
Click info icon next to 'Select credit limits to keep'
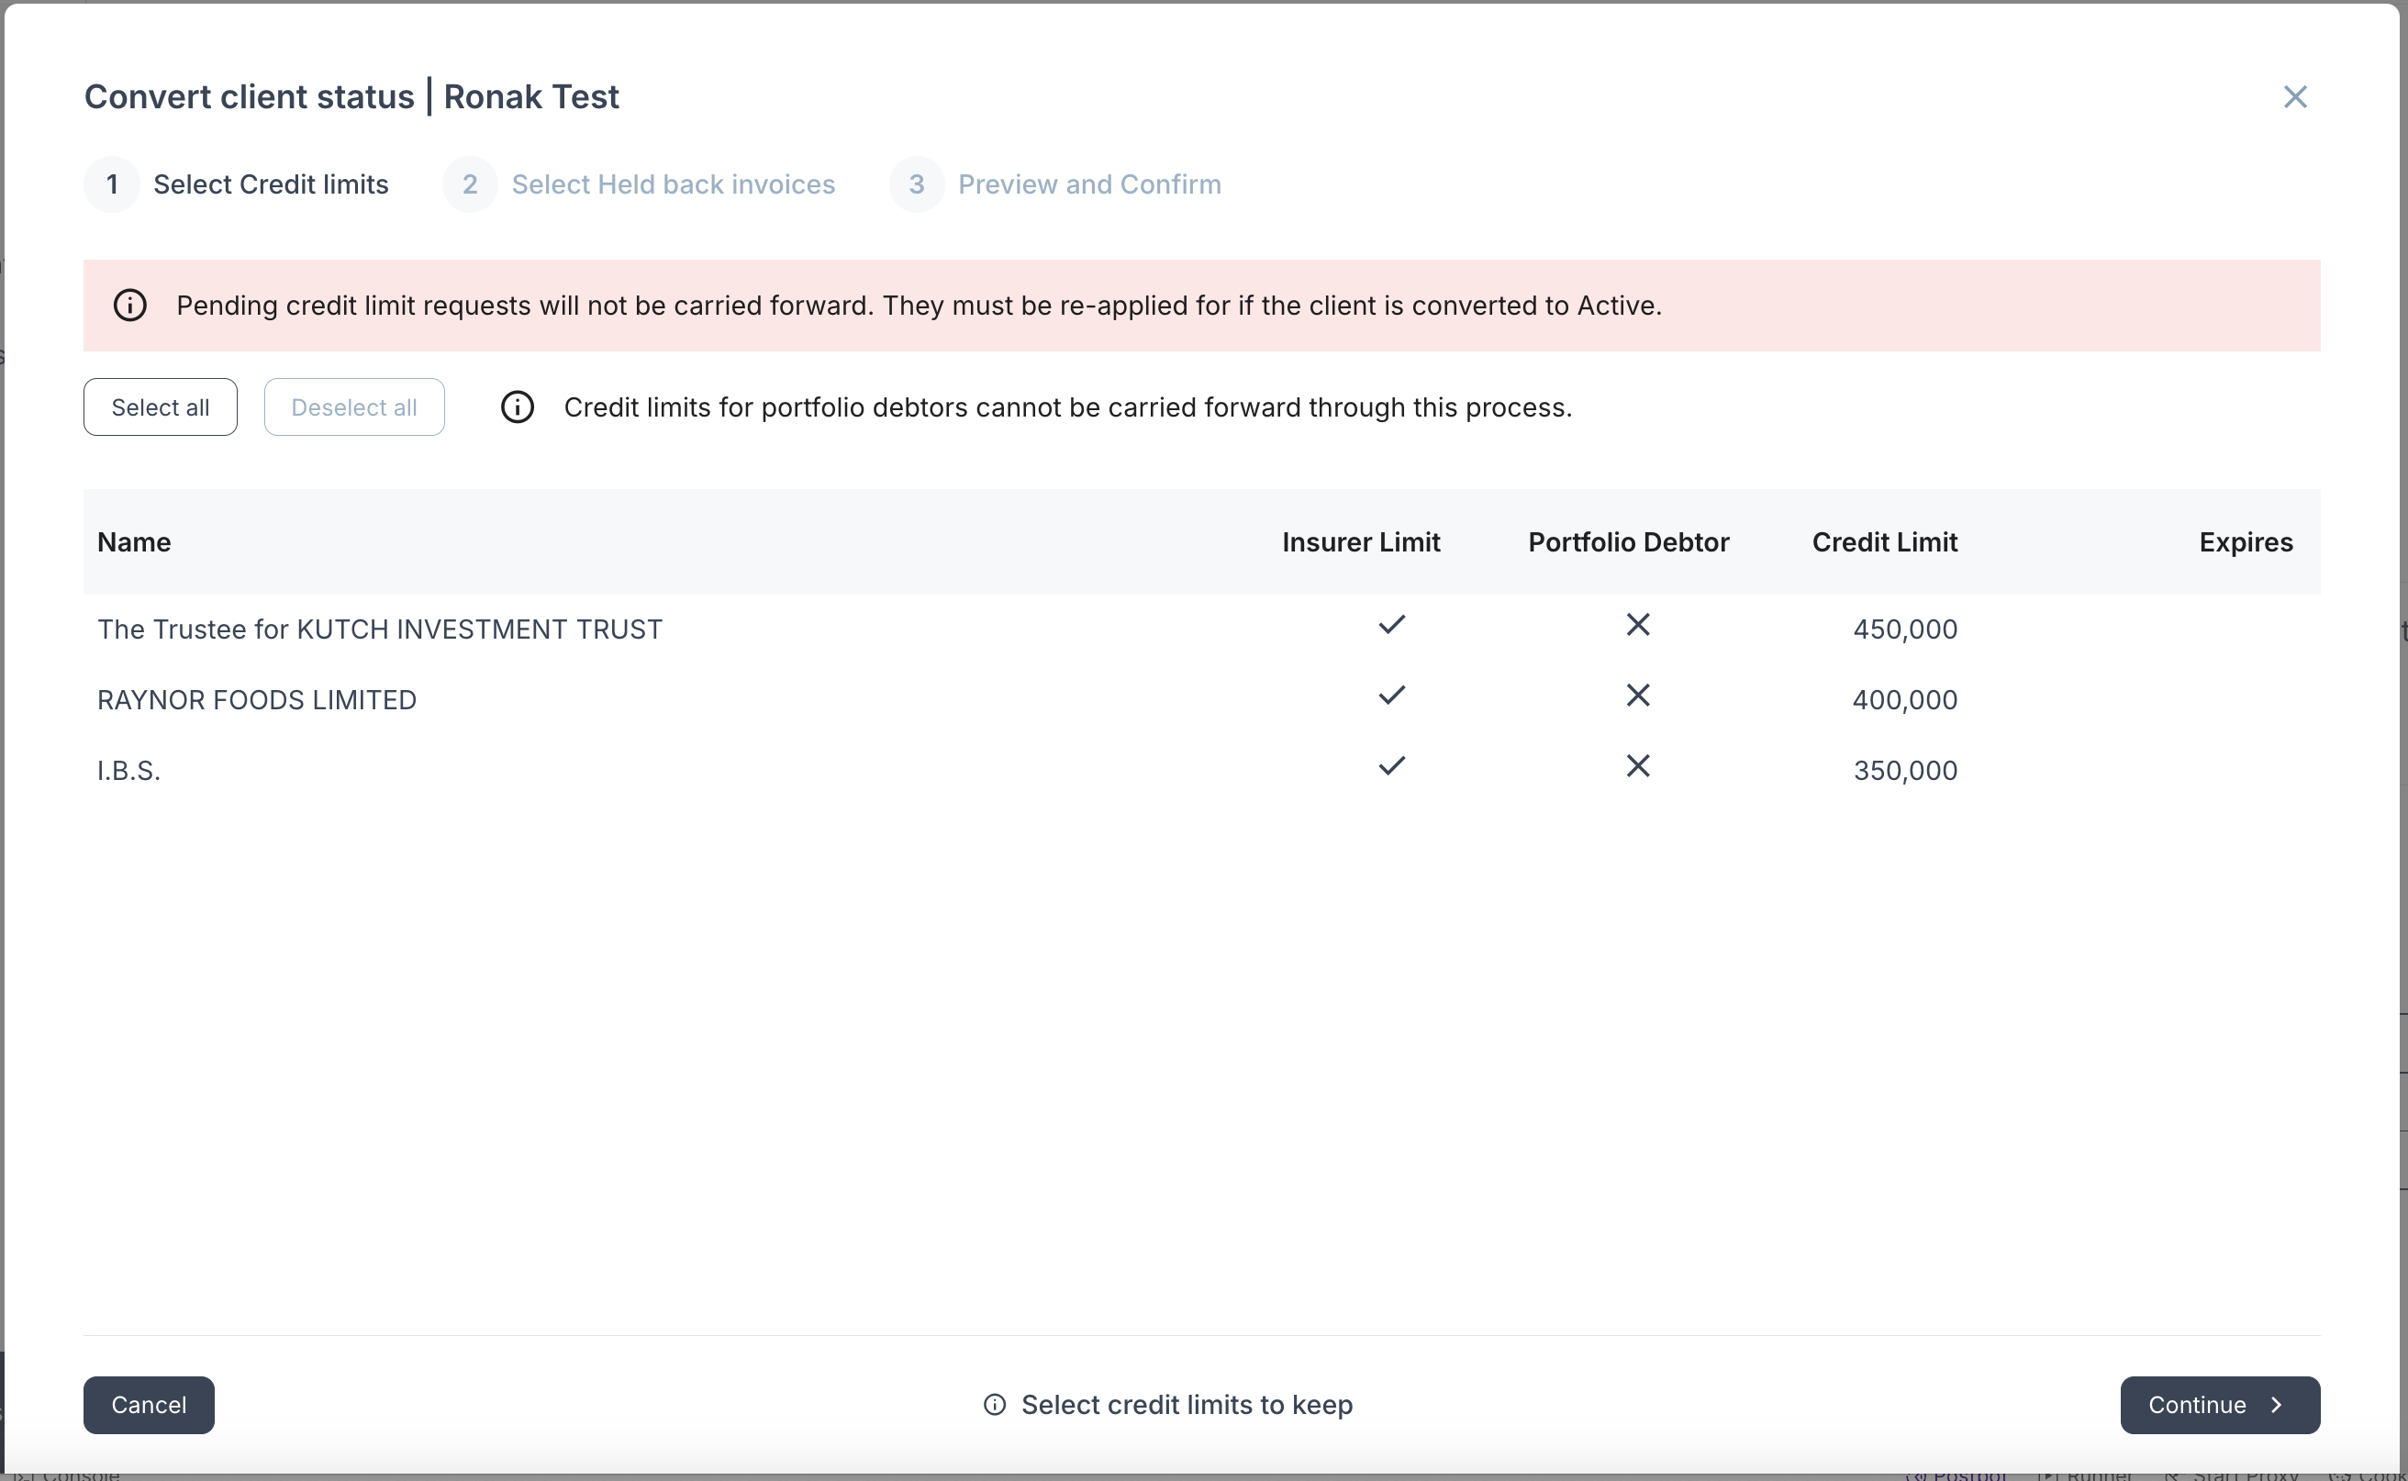point(995,1405)
